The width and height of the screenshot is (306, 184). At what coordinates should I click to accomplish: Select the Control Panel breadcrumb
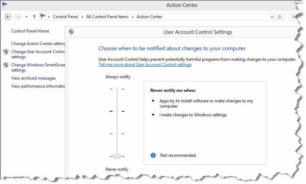[x=65, y=17]
